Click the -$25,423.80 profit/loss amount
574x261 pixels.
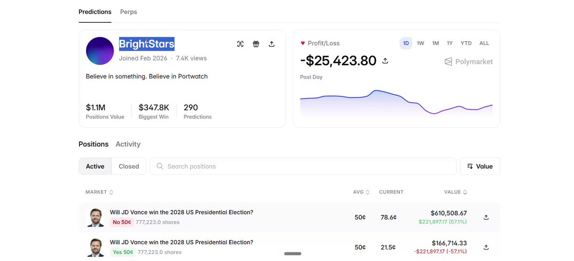(338, 61)
